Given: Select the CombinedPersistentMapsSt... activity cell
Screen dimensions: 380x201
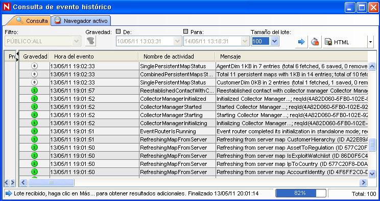Looking at the screenshot, I should [177, 74].
